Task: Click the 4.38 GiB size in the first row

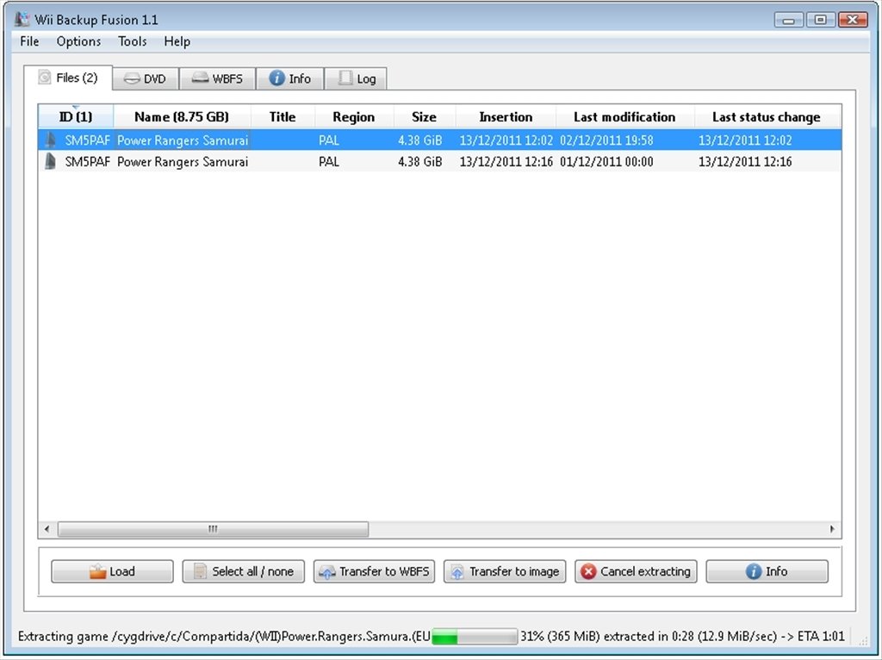Action: coord(420,140)
